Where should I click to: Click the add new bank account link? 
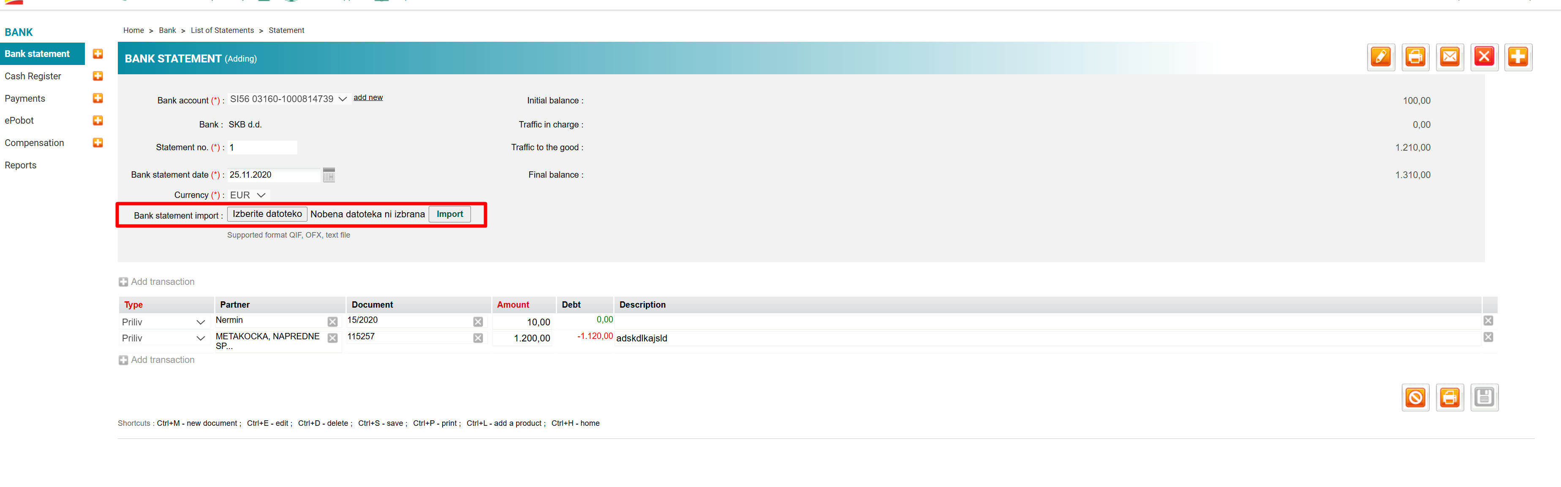368,97
